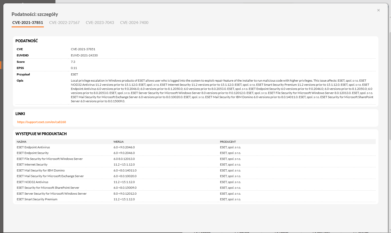The height and width of the screenshot is (233, 391).
Task: Select the CVE-2021-37851 tab
Action: pos(28,23)
